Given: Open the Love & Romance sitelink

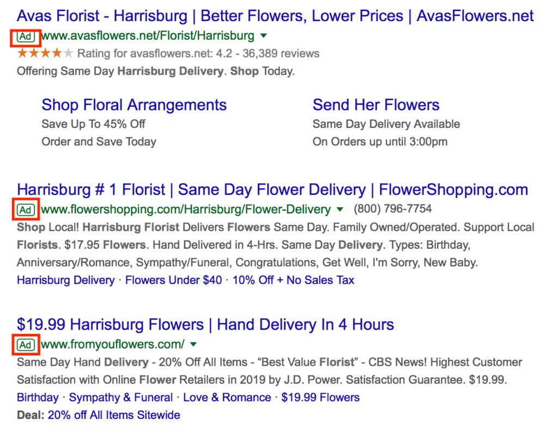Looking at the screenshot, I should pyautogui.click(x=227, y=398).
